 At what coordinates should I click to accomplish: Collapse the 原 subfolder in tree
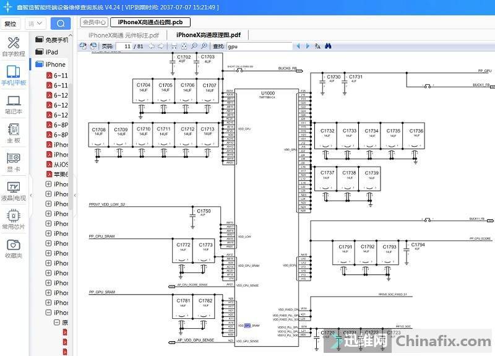[x=56, y=323]
